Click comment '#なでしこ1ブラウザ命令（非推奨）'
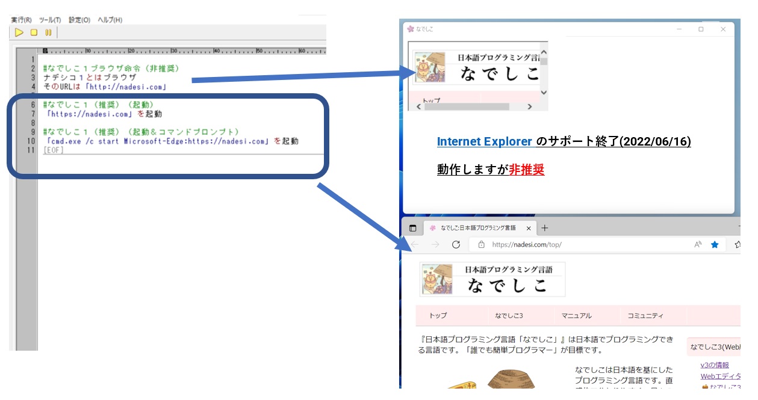The width and height of the screenshot is (758, 400). click(x=111, y=69)
